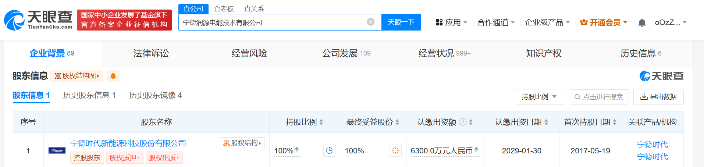The image size is (704, 167).
Task: Click the shareholder alert bell icon
Action: tap(113, 76)
